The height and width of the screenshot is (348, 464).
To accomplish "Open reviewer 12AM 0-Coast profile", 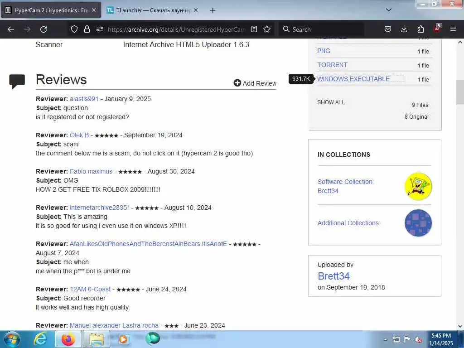I will point(90,289).
